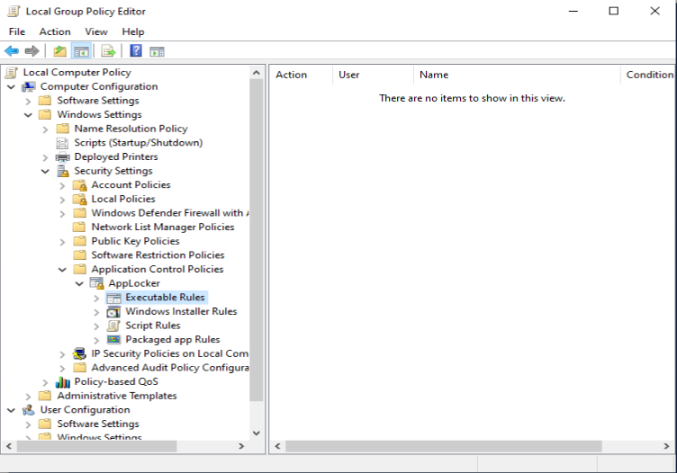The image size is (677, 473).
Task: Expand the Name Resolution Policy node
Action: click(x=45, y=129)
